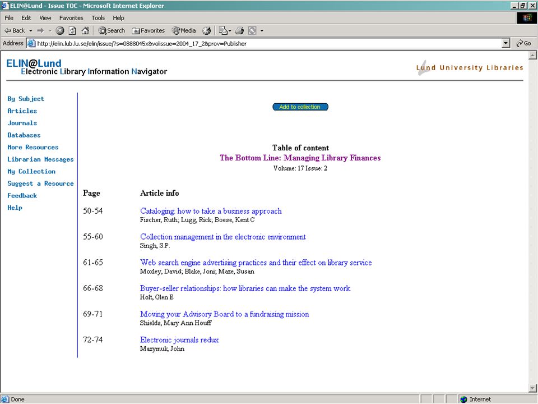Click page range text 50-54

click(x=92, y=211)
